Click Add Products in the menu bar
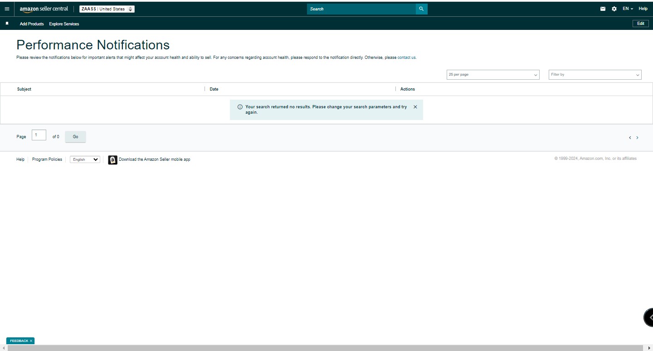The height and width of the screenshot is (351, 653). click(32, 24)
